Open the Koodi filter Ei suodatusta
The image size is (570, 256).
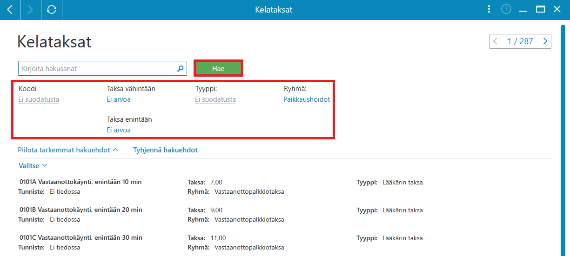39,99
